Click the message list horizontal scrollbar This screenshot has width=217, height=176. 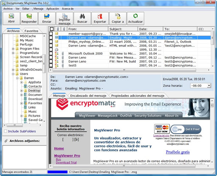[124, 70]
